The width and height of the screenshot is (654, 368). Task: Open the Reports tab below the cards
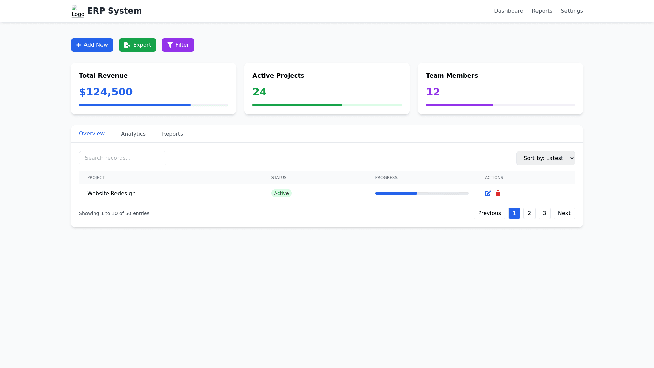point(172,134)
